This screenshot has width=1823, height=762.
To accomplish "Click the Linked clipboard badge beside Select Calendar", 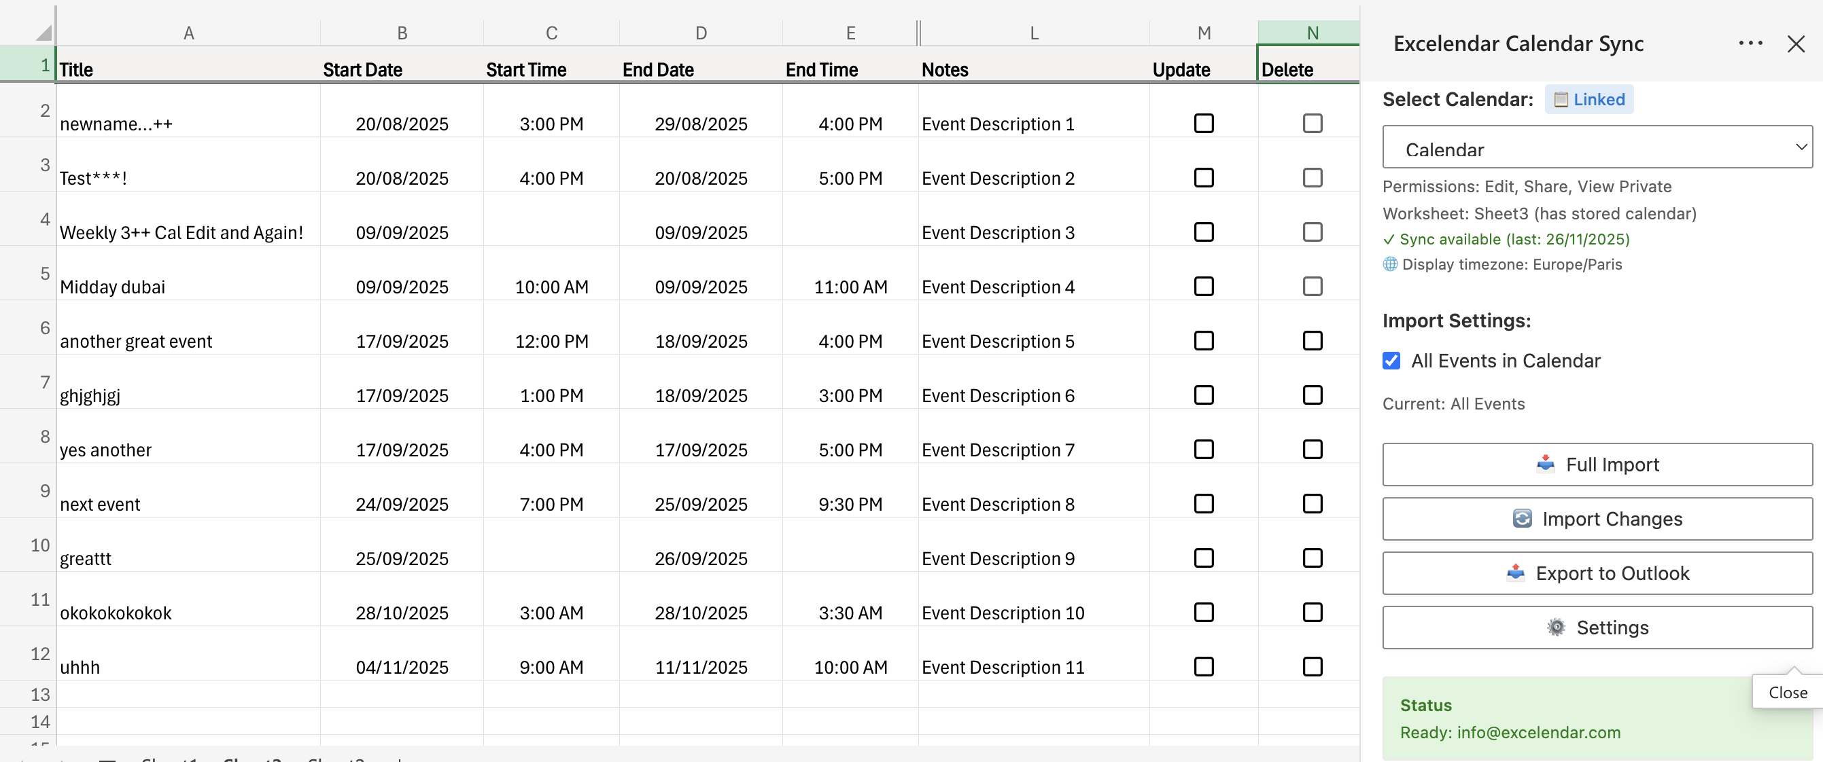I will click(1589, 99).
